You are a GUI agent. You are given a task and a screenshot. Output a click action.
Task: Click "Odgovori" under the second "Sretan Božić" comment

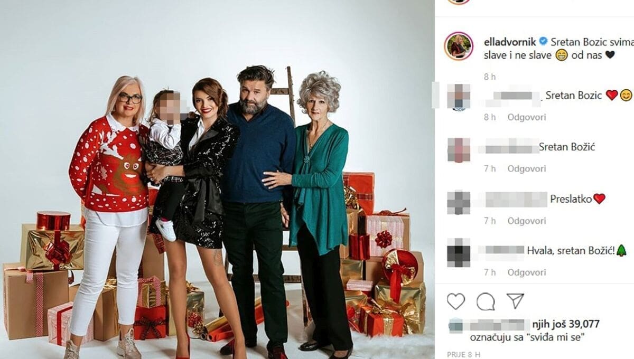[x=527, y=169]
